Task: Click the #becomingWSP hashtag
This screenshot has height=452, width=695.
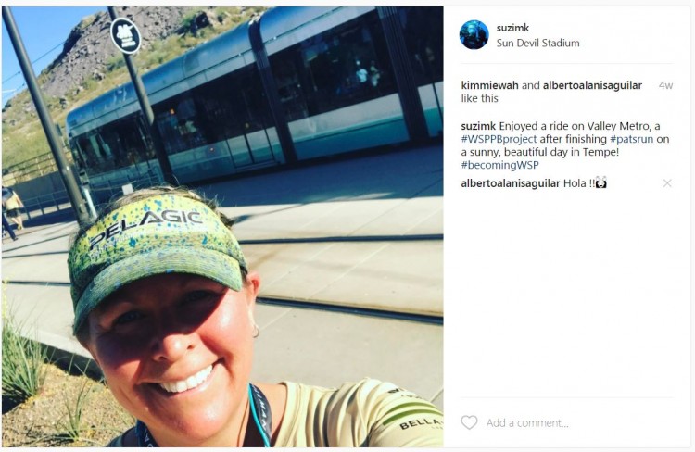Action: point(500,165)
